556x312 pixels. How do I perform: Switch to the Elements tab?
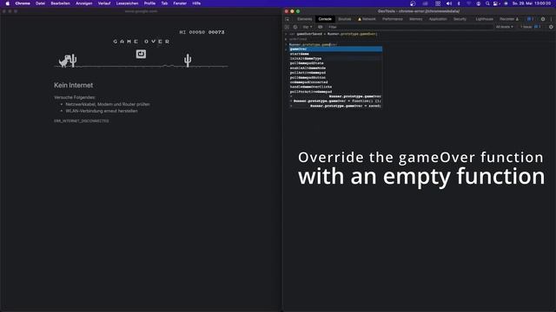(305, 19)
